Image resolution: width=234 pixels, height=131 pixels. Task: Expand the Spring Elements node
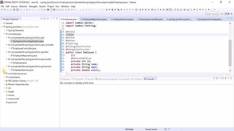(4, 30)
